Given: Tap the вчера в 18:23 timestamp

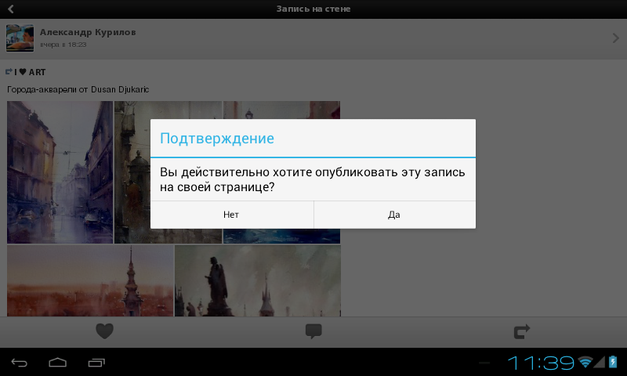Looking at the screenshot, I should [x=63, y=45].
